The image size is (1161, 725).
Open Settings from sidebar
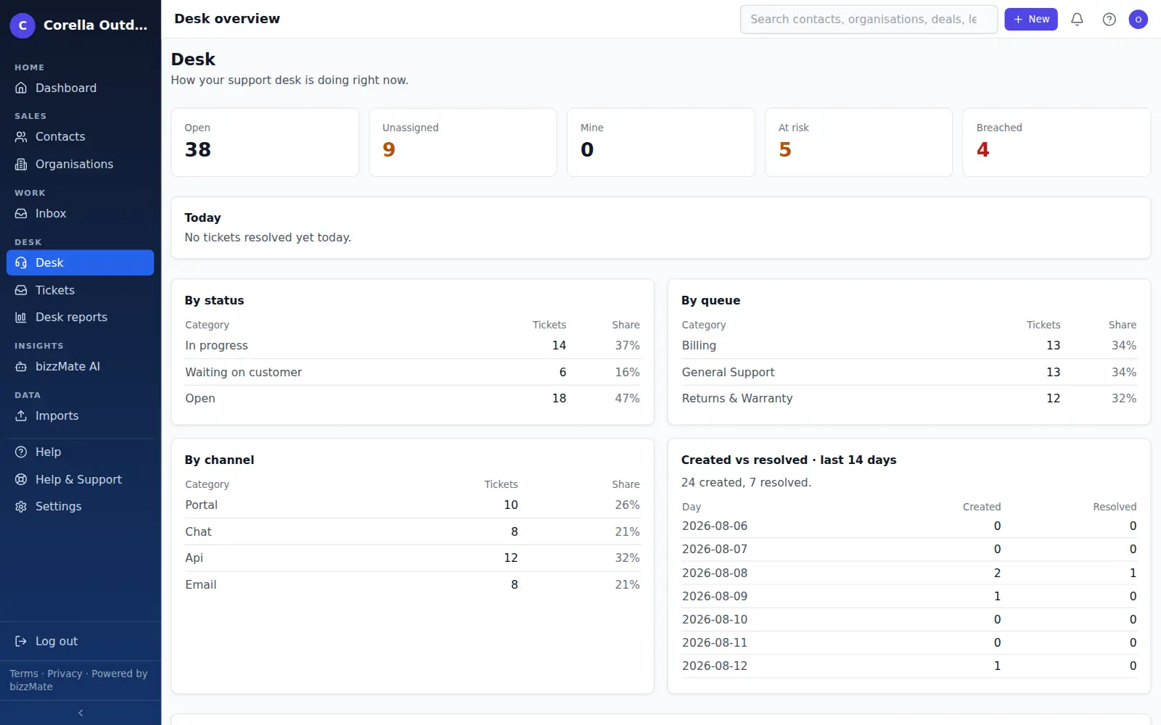[x=80, y=506]
